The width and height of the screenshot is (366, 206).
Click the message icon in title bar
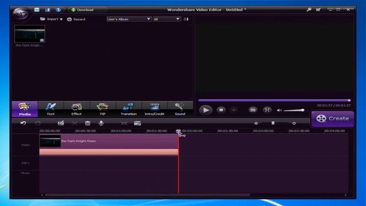coord(37,10)
